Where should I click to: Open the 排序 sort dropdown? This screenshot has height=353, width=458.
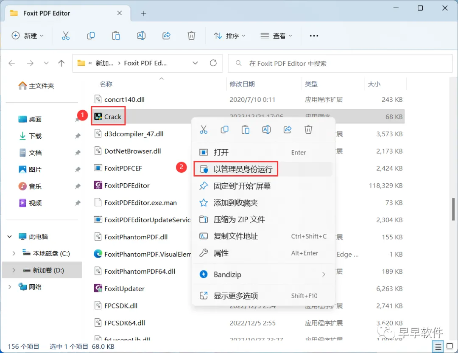[x=229, y=36]
